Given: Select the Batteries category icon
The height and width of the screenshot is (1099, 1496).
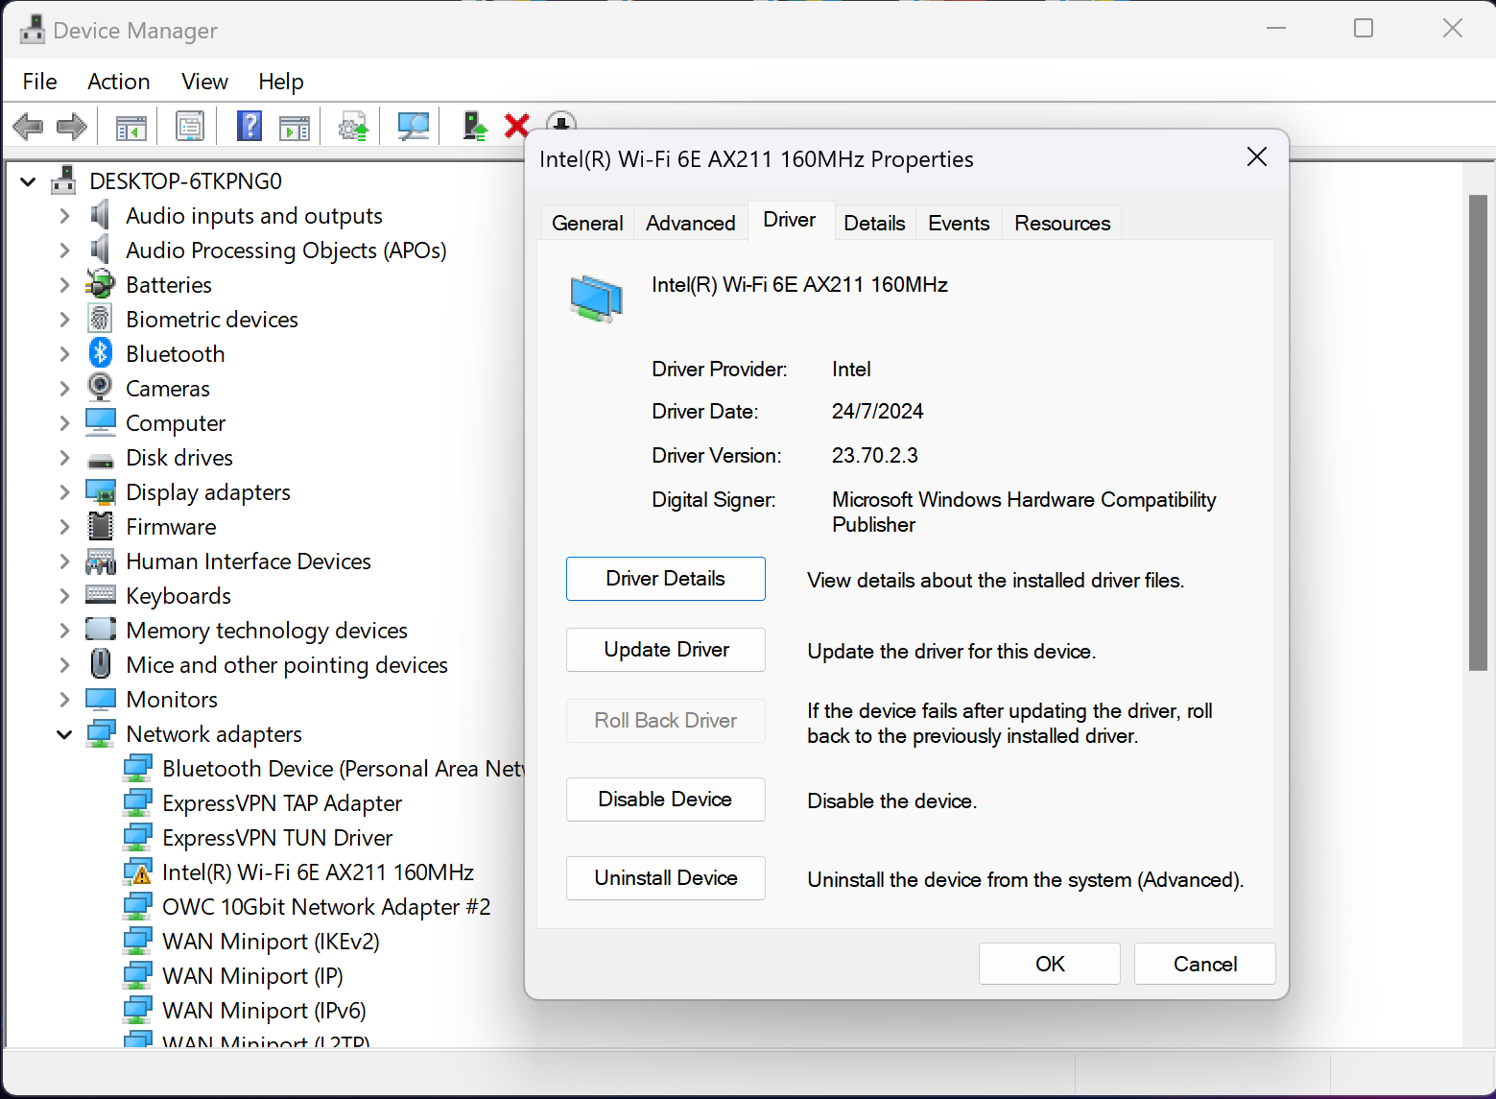Looking at the screenshot, I should pos(100,284).
